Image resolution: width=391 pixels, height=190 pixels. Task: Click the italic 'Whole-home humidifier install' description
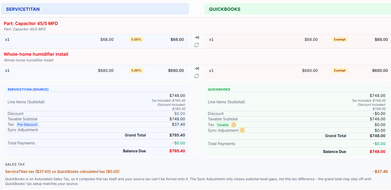pyautogui.click(x=28, y=60)
